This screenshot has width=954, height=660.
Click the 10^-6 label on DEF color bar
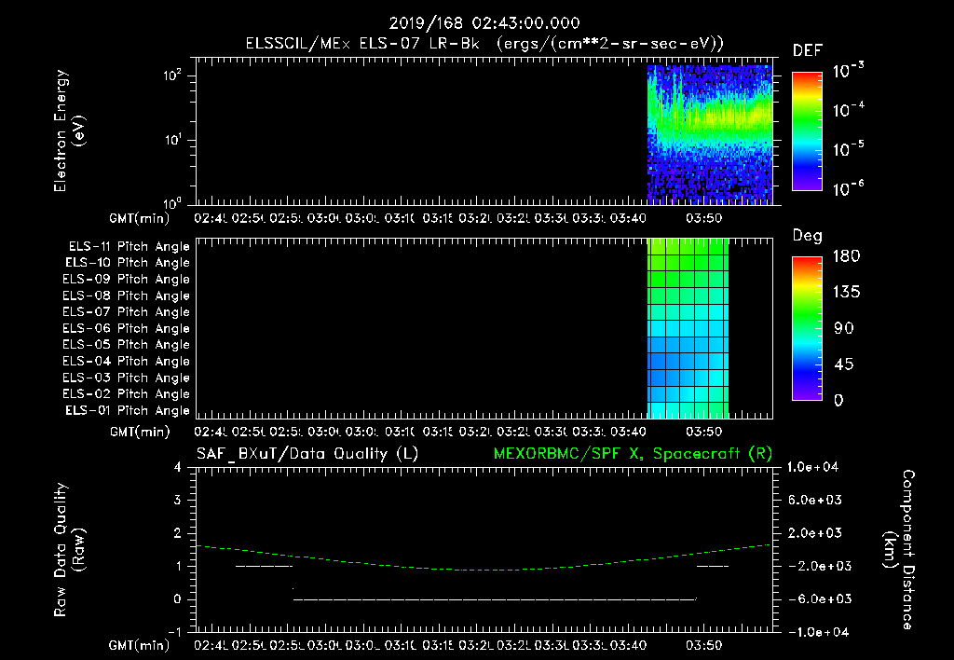848,188
